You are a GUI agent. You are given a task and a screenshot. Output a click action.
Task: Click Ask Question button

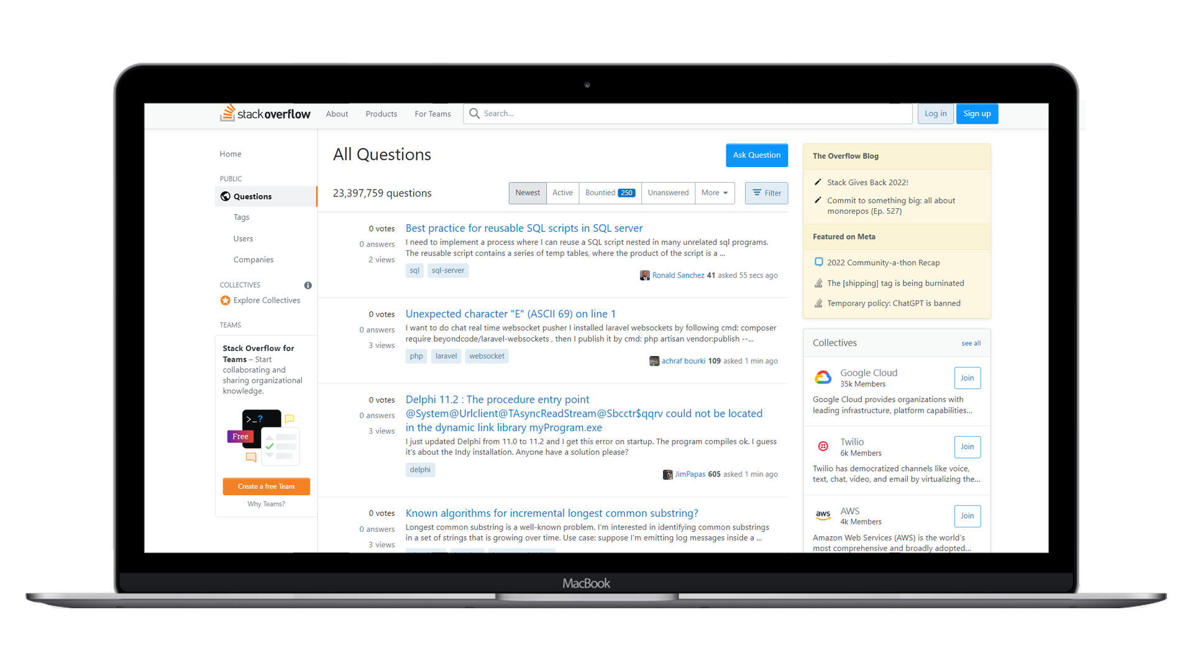(x=756, y=154)
